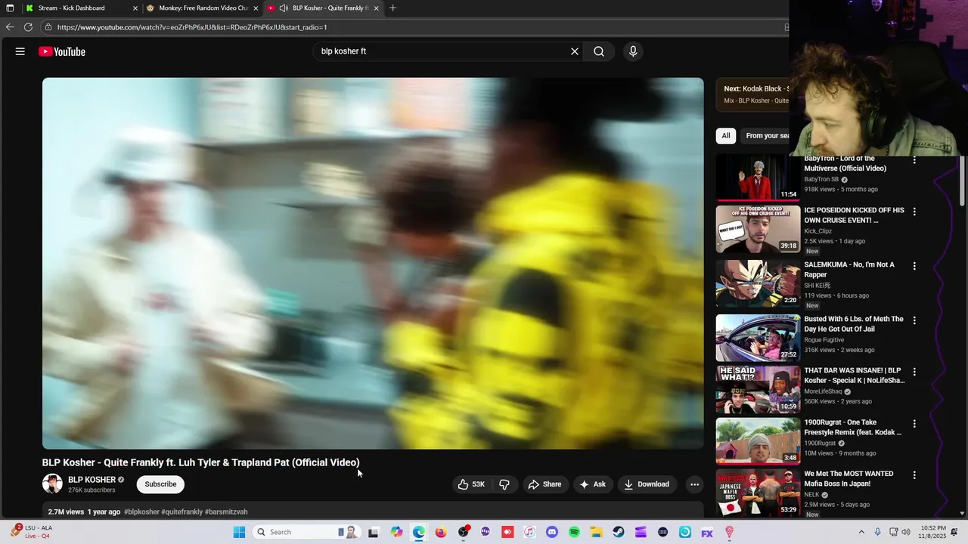Open Spotify from taskbar
This screenshot has width=968, height=544.
tap(574, 532)
